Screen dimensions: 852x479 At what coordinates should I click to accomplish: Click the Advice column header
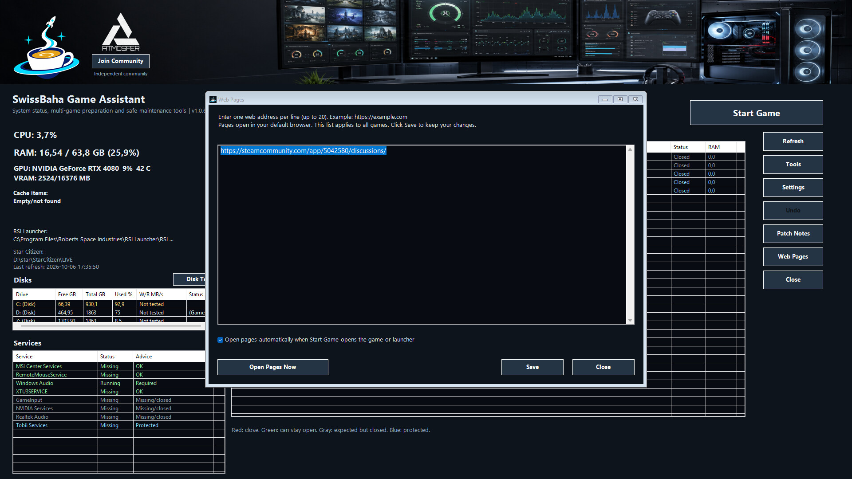point(169,357)
